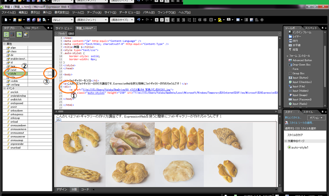Click the font color A icon
Screen dimensions: 329x196
[228, 20]
